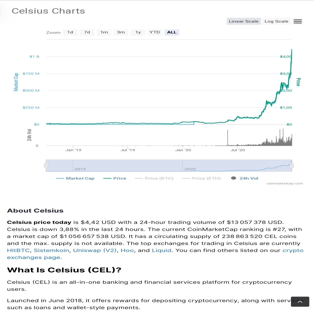Image resolution: width=314 pixels, height=314 pixels.
Task: Toggle the Price legend series
Action: pyautogui.click(x=115, y=178)
